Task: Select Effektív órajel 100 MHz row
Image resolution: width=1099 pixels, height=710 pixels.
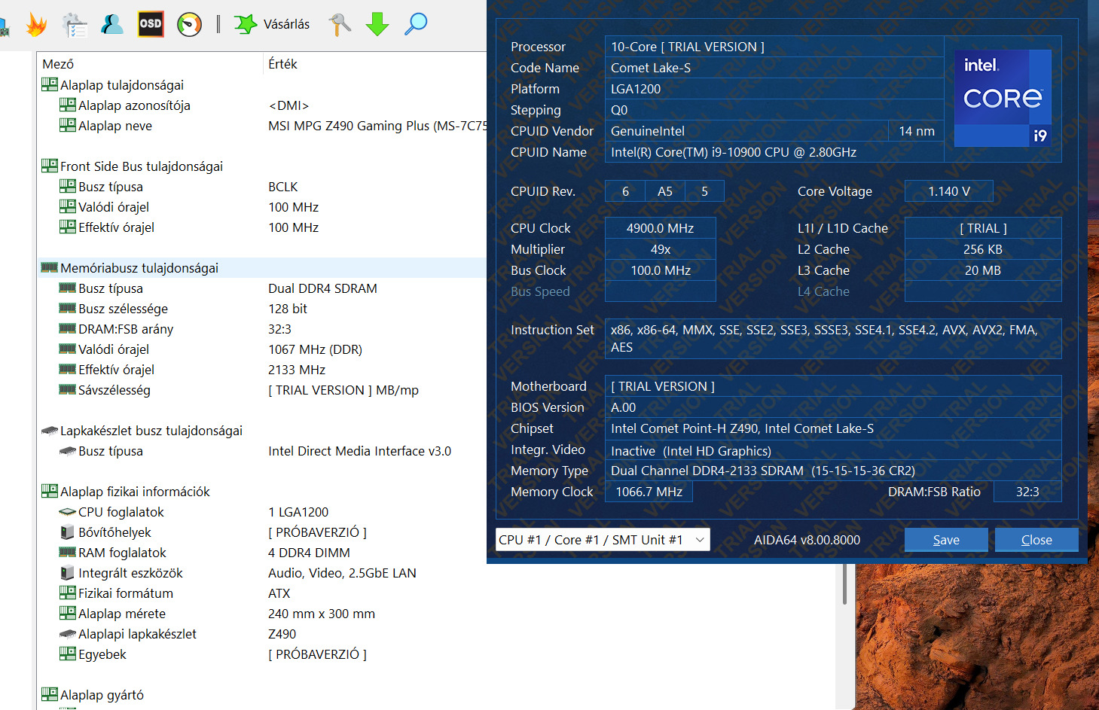Action: pos(262,227)
